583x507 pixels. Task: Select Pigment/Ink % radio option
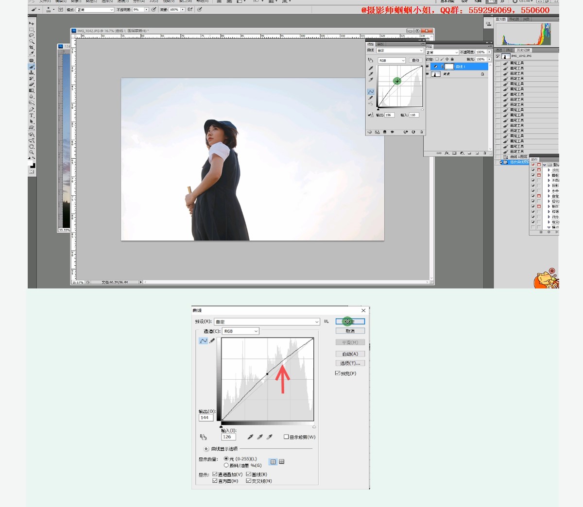click(x=226, y=465)
